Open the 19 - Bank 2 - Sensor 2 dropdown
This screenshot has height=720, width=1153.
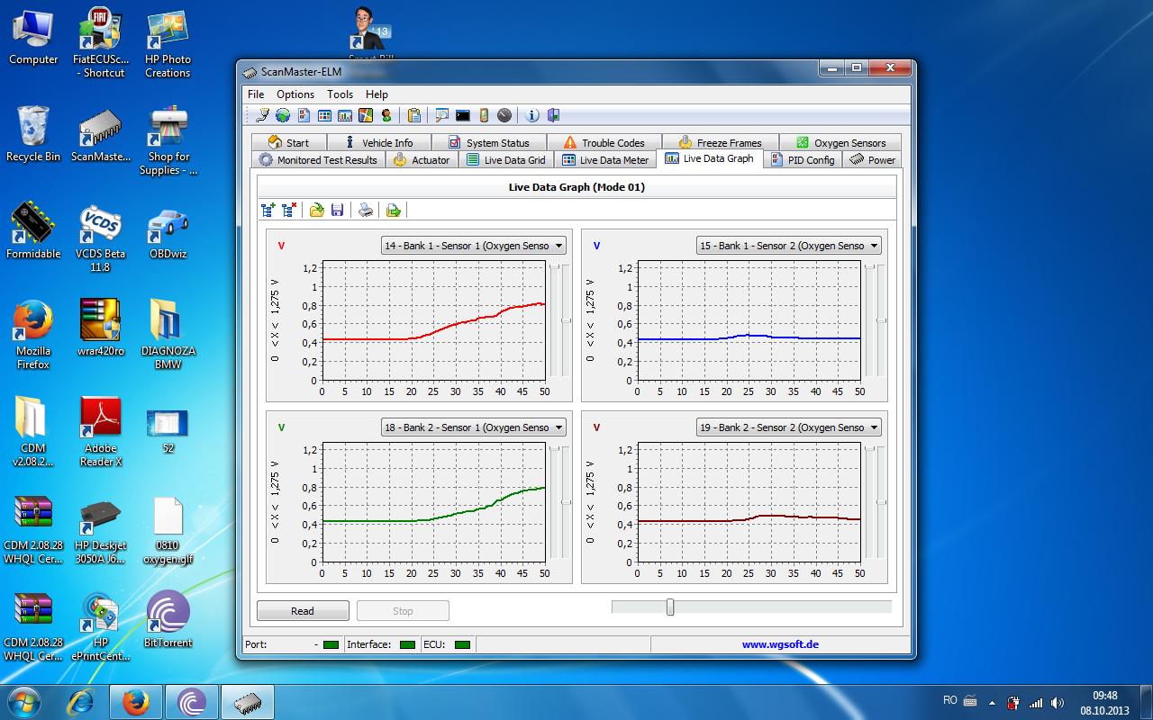pyautogui.click(x=789, y=427)
